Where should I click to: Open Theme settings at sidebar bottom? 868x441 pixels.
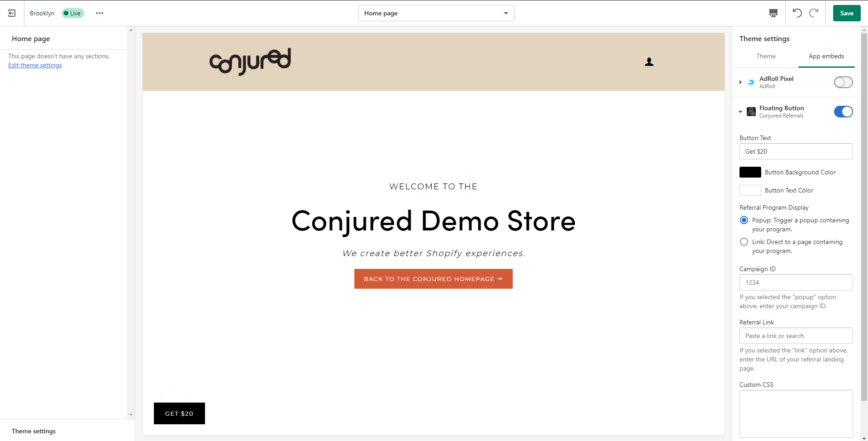click(x=34, y=431)
